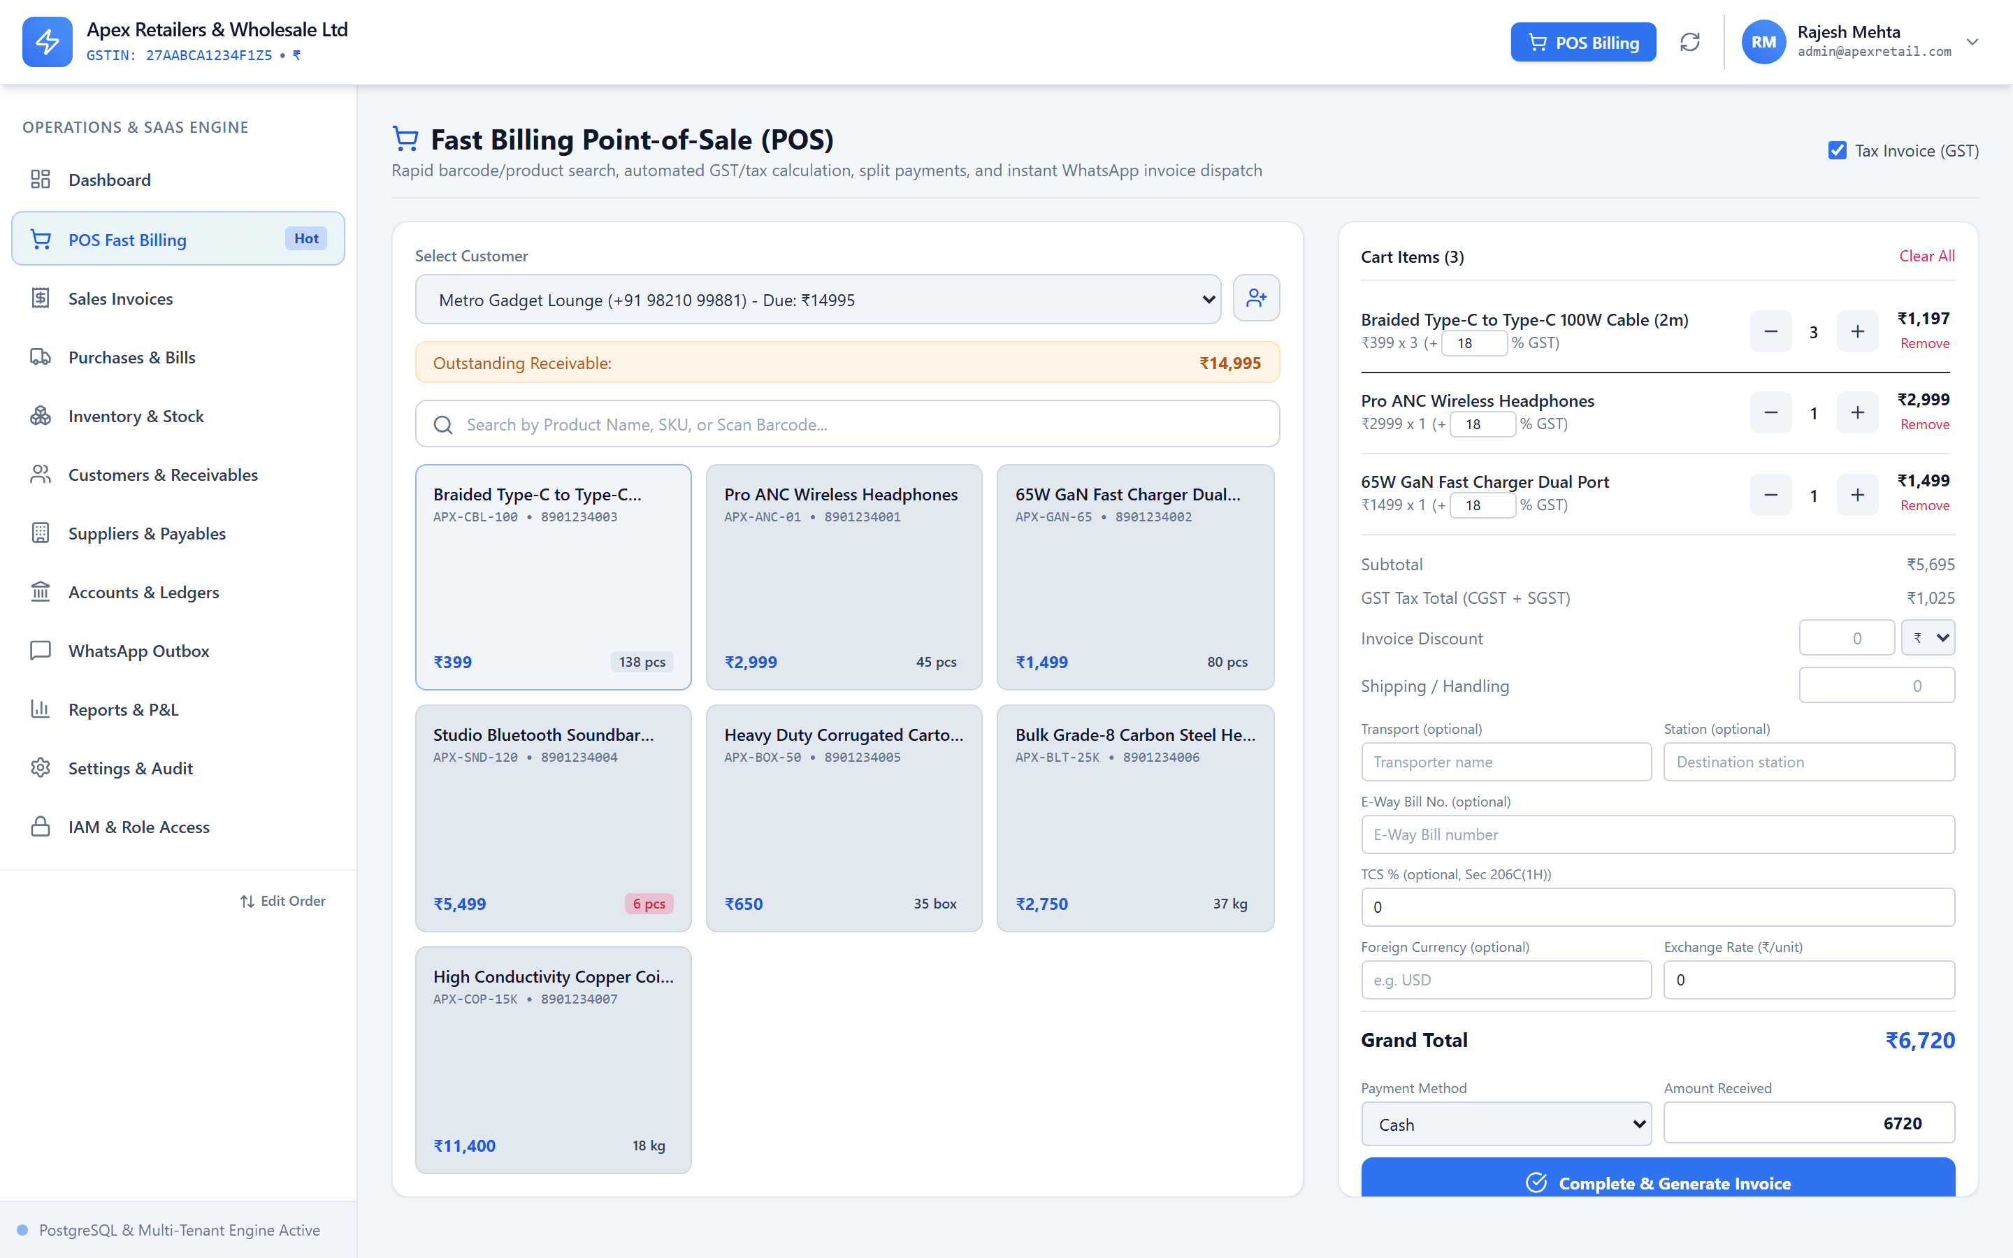The height and width of the screenshot is (1258, 2013).
Task: Open the Select Customer dropdown
Action: (x=818, y=300)
